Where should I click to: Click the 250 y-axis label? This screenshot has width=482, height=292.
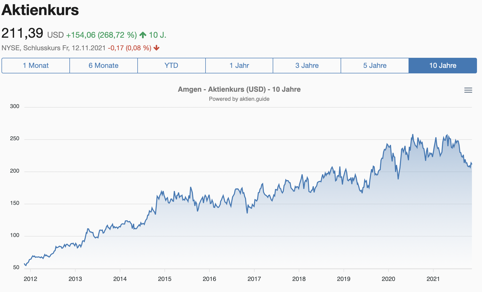pyautogui.click(x=15, y=138)
